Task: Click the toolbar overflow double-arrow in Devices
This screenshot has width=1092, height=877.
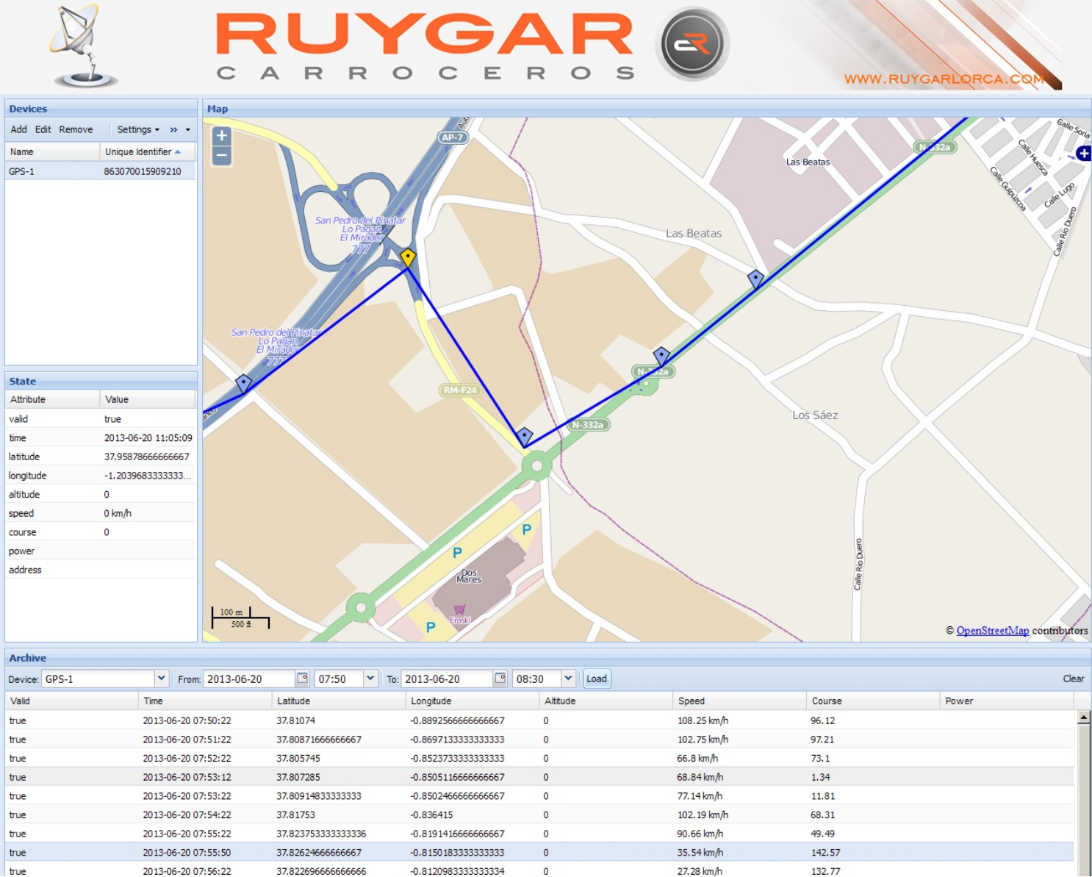Action: [x=174, y=130]
